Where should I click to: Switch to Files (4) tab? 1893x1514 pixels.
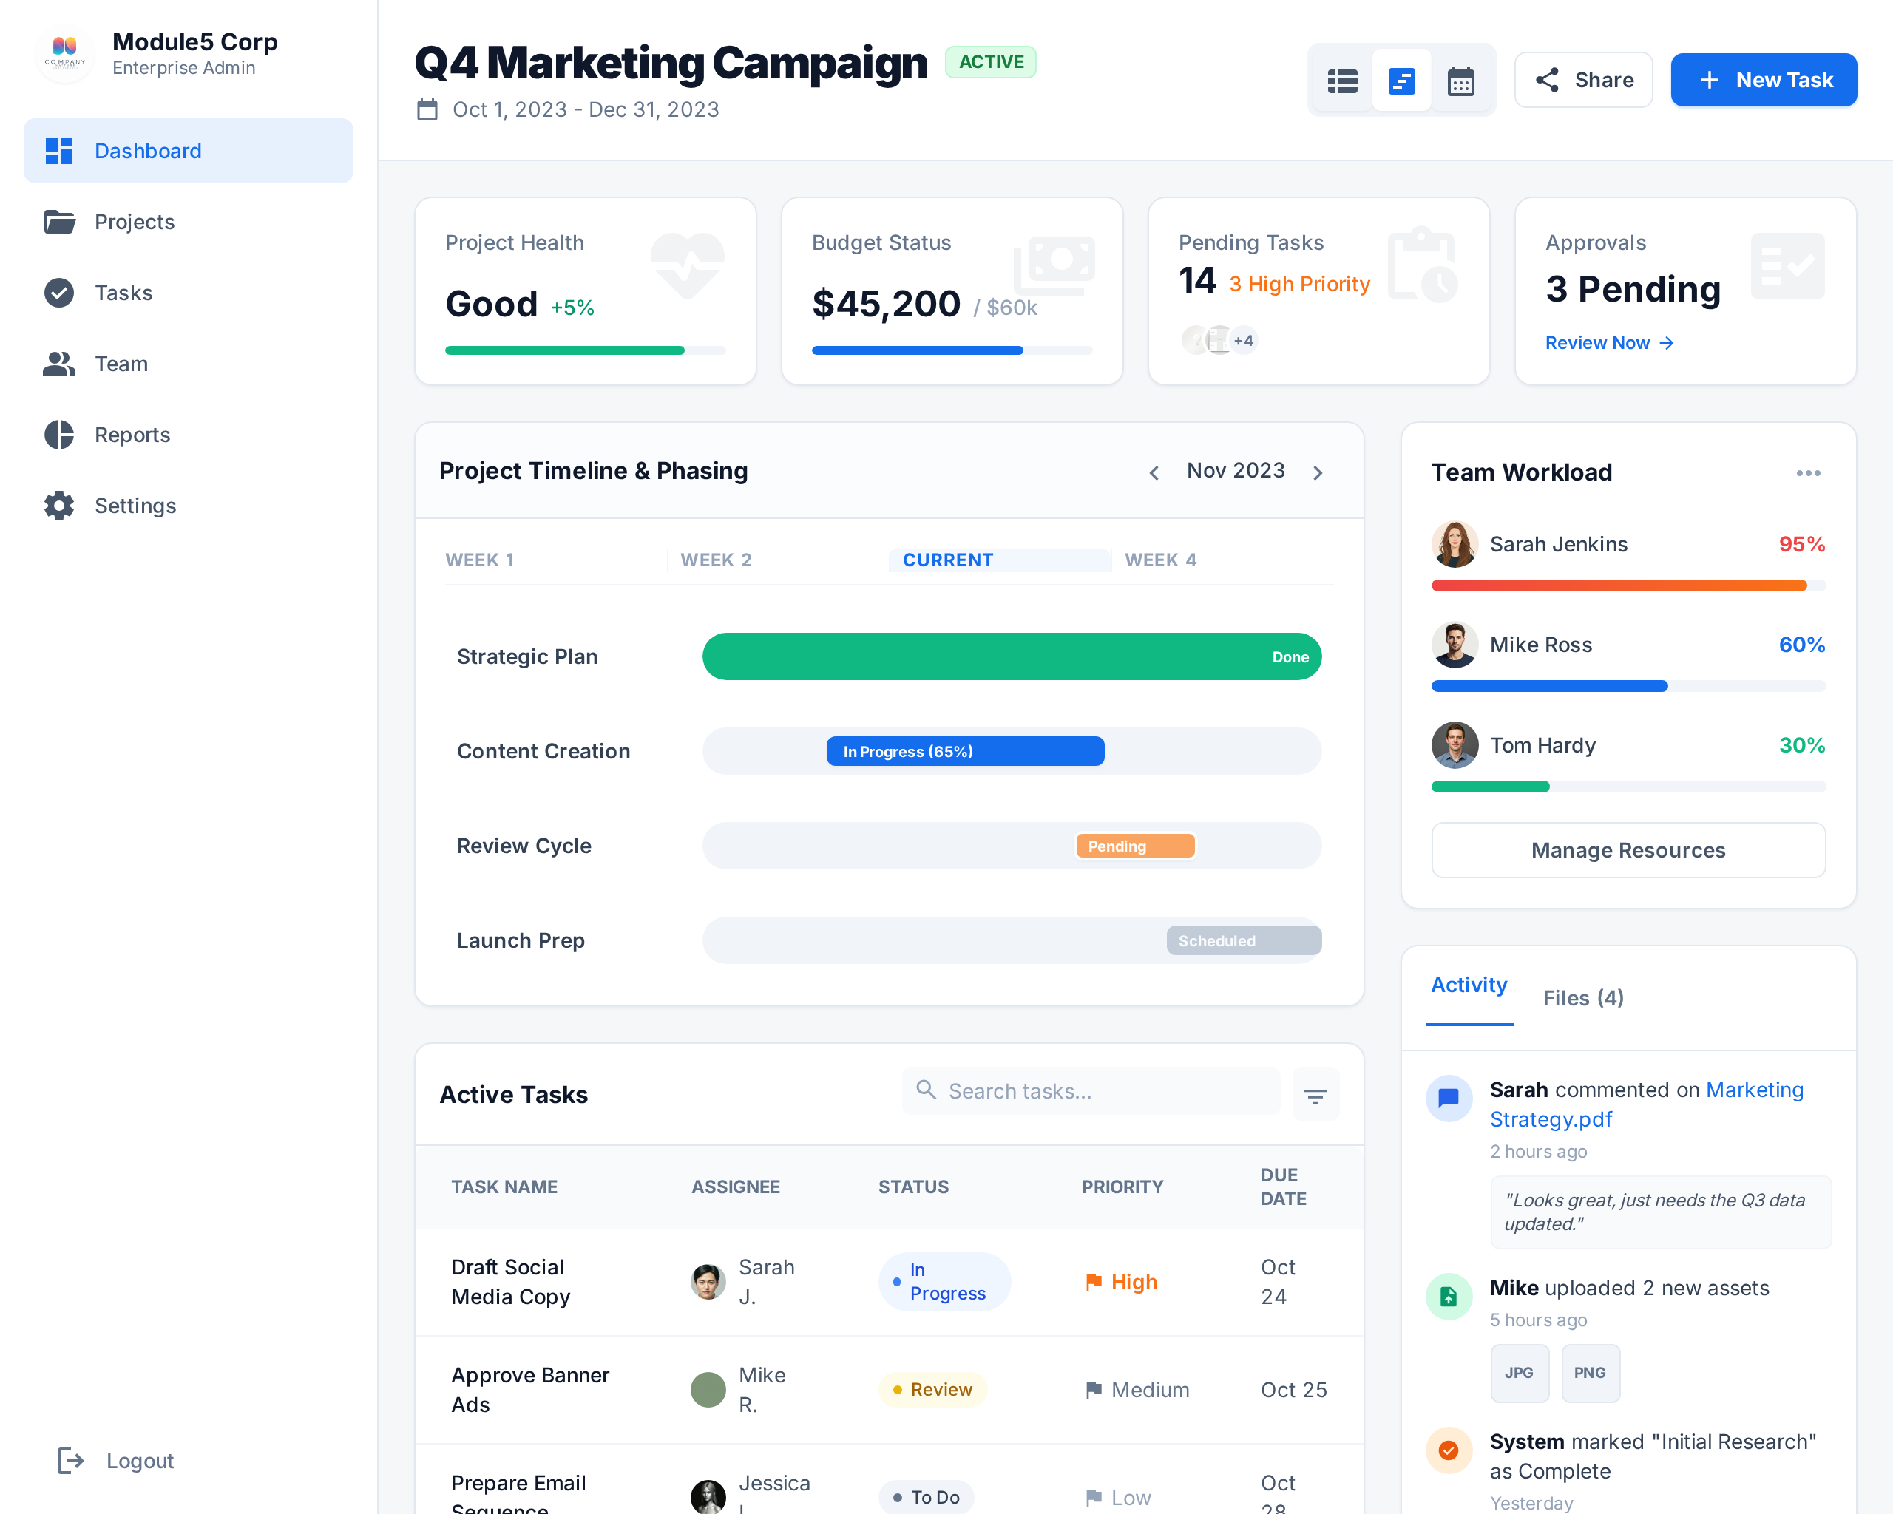coord(1583,998)
